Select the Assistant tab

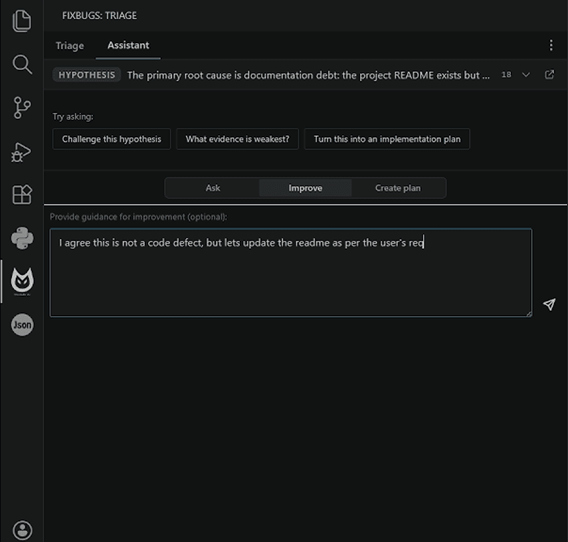pyautogui.click(x=128, y=45)
